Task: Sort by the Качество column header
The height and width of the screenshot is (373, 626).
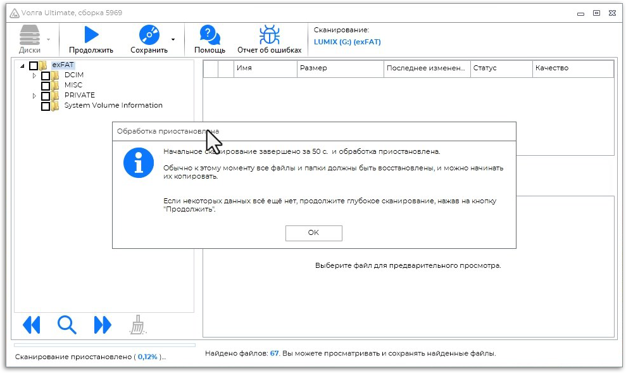Action: click(x=573, y=68)
